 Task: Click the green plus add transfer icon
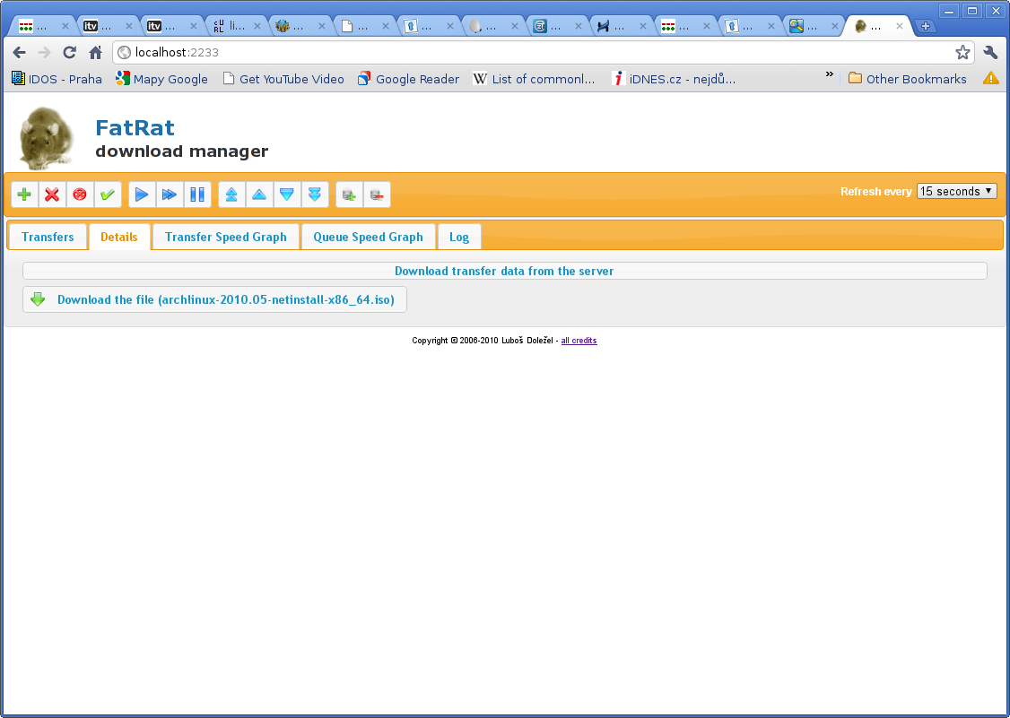[24, 195]
